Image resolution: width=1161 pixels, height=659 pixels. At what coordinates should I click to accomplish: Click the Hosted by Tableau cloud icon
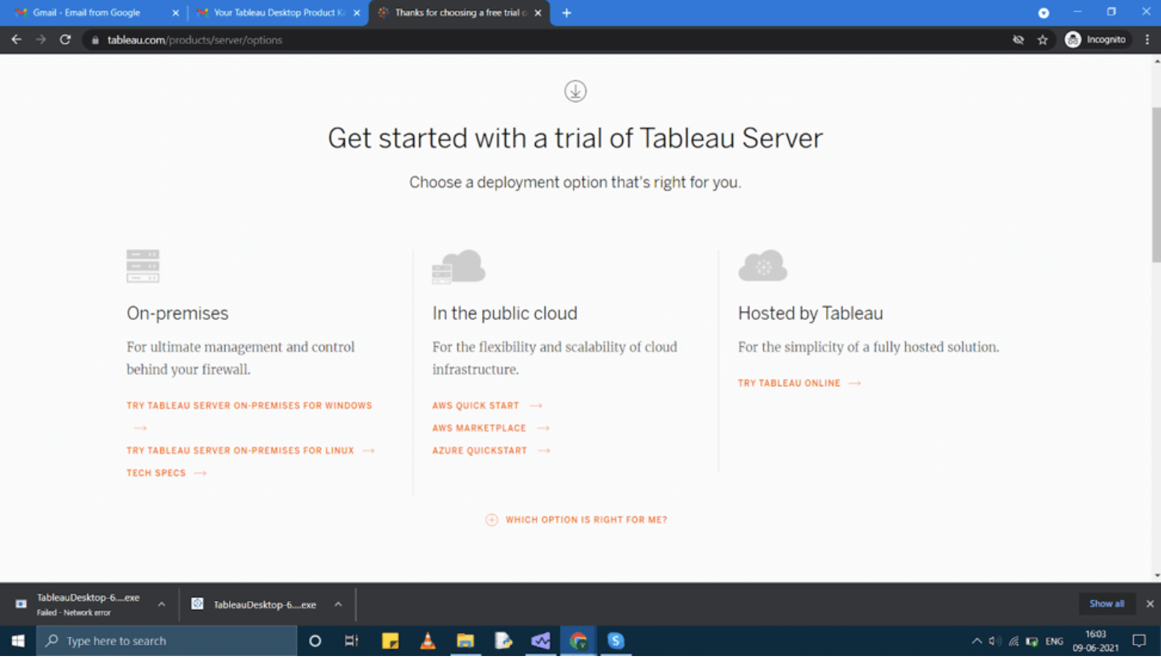point(763,265)
